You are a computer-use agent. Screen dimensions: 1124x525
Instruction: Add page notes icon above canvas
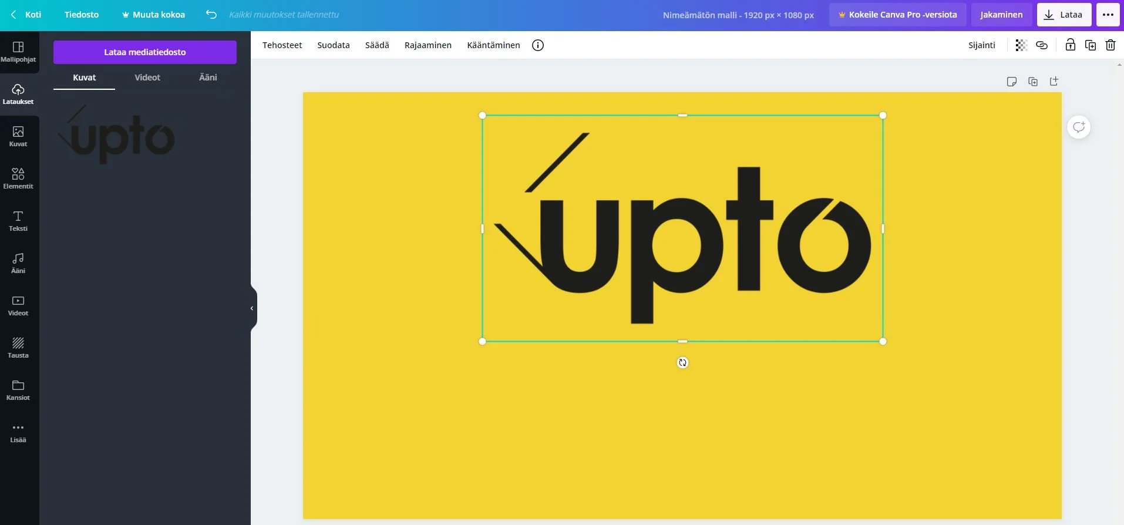(x=1012, y=82)
